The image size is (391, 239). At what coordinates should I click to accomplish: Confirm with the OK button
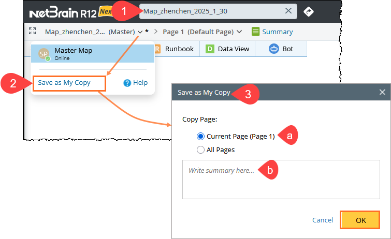pos(360,220)
